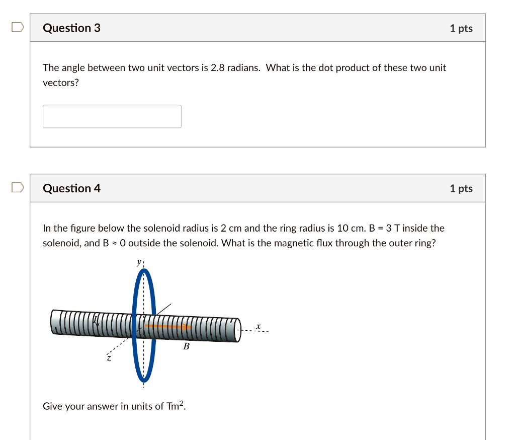This screenshot has height=440, width=515.
Task: Click the z axis label in the figure
Action: click(108, 358)
